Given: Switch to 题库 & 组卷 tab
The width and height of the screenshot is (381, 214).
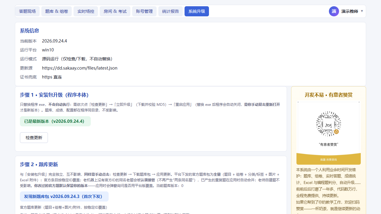Looking at the screenshot, I should click(x=57, y=11).
